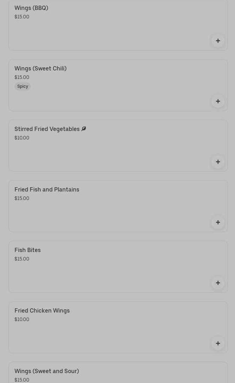Screen dimensions: 235x383
Task: Select the Stirred Fried Vegetables title
Action: 47,129
